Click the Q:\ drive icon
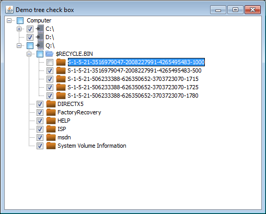 (40, 45)
